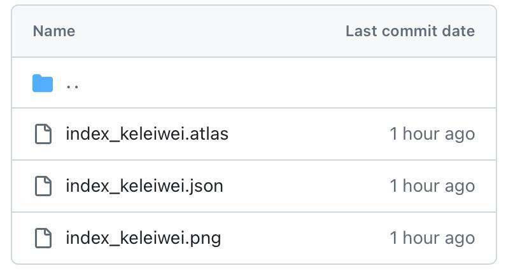Click '1 hour ago' on the json row
The height and width of the screenshot is (280, 506).
432,186
